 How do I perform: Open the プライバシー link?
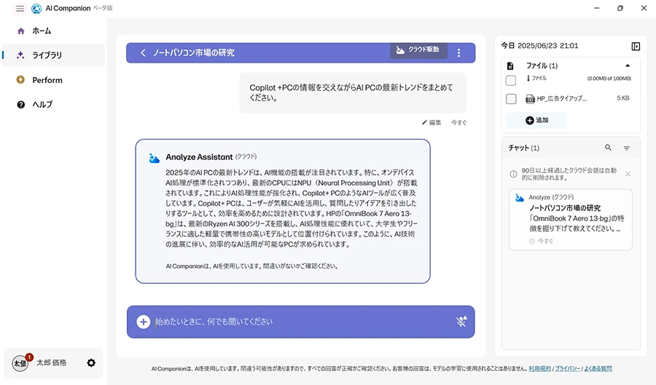point(567,369)
